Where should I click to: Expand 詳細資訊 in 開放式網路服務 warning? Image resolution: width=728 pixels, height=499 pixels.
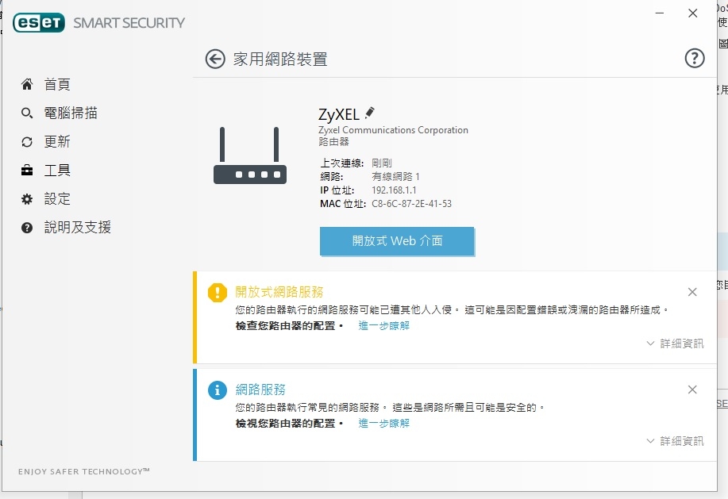pyautogui.click(x=676, y=344)
